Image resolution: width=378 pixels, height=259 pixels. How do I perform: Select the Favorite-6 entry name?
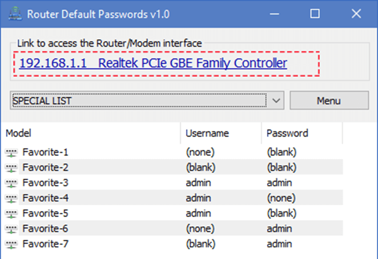[45, 229]
